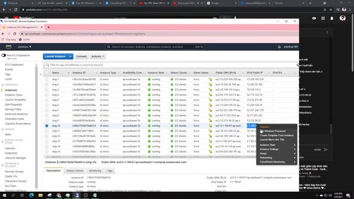Check the select-all instances checkbox
The height and width of the screenshot is (199, 354).
click(46, 73)
